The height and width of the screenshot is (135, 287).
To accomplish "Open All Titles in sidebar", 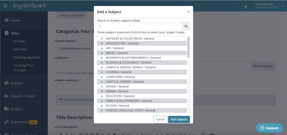I will [x=20, y=41].
